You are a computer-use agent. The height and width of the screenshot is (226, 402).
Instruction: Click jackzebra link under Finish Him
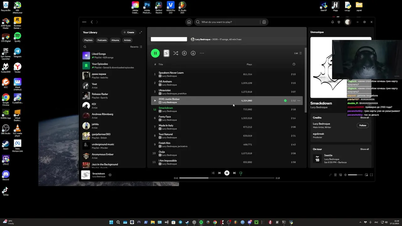[x=182, y=146]
